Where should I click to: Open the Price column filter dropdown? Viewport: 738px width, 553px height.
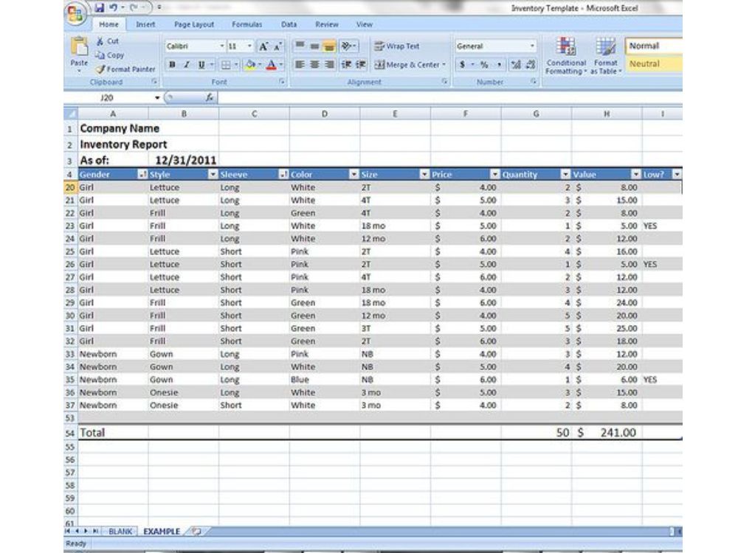pos(494,175)
